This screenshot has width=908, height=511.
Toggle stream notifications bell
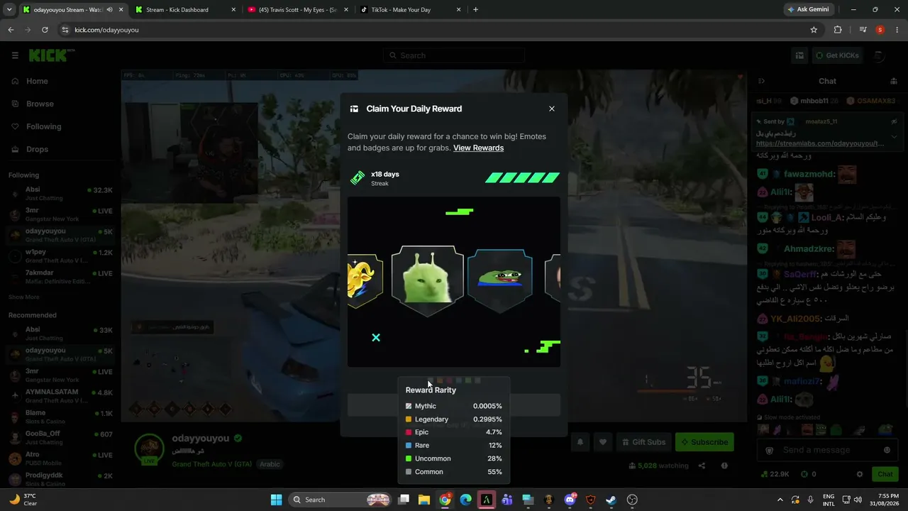coord(580,442)
